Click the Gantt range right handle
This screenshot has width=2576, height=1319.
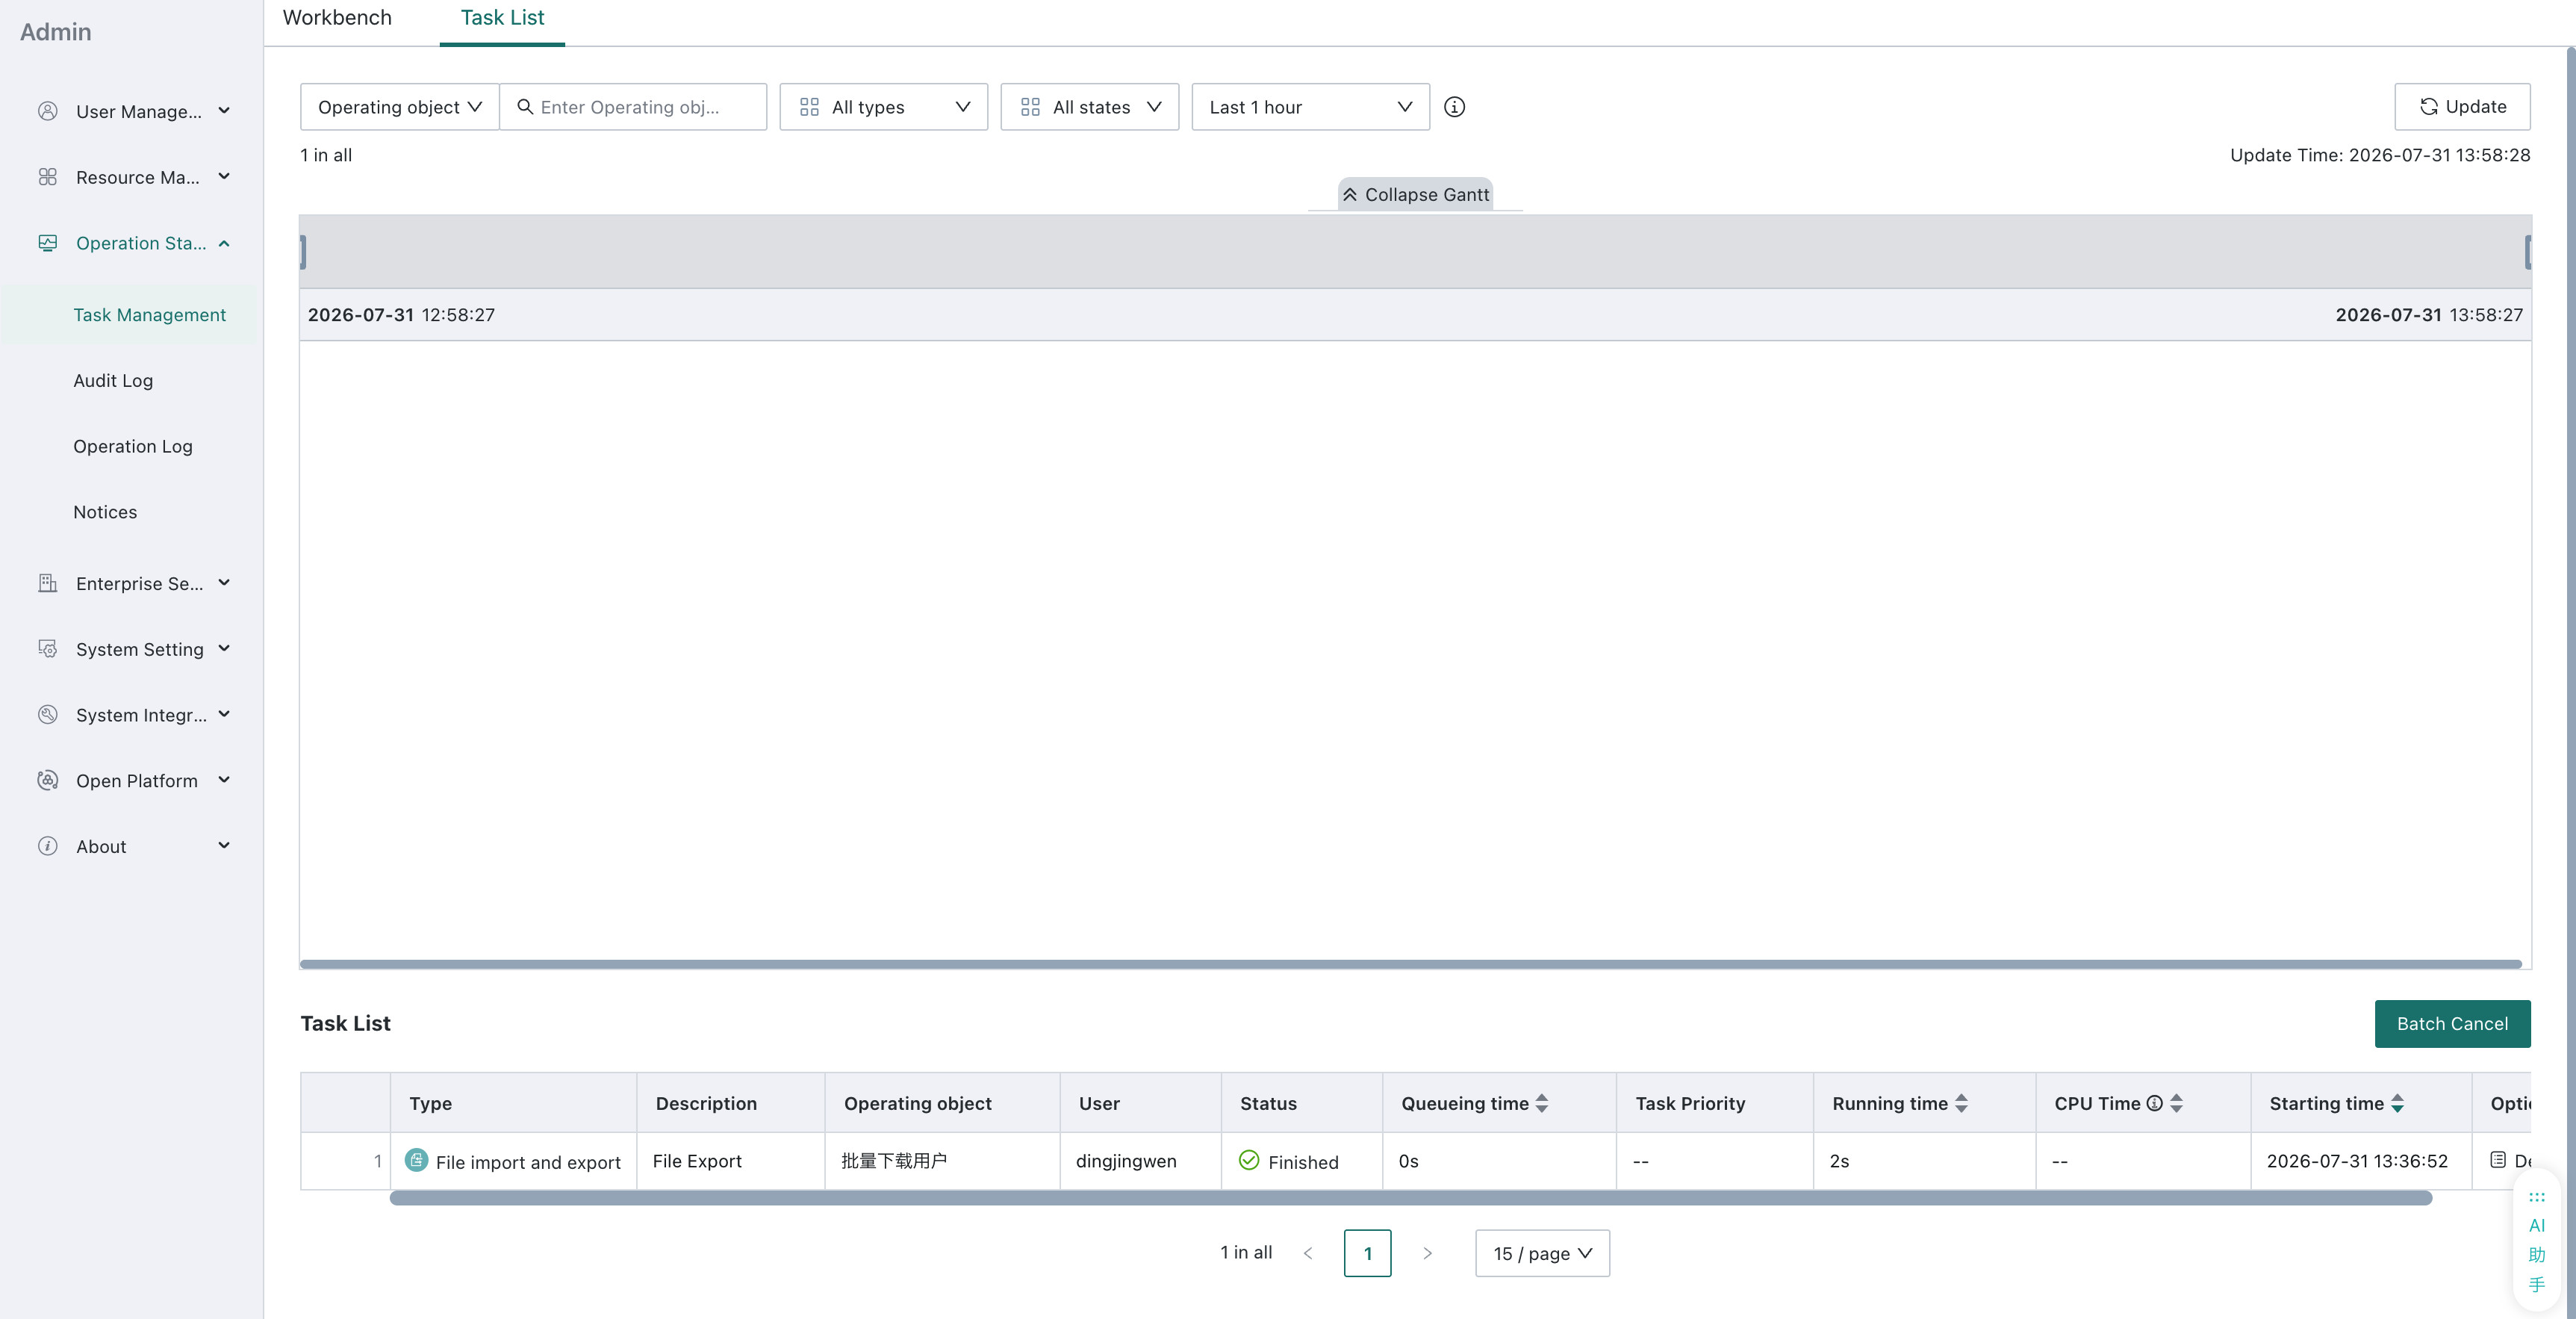2528,252
